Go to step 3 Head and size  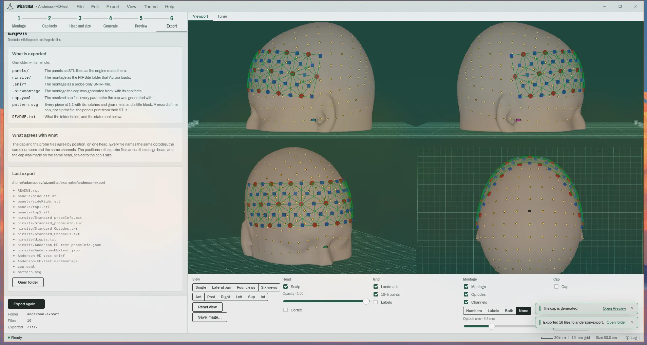point(80,22)
